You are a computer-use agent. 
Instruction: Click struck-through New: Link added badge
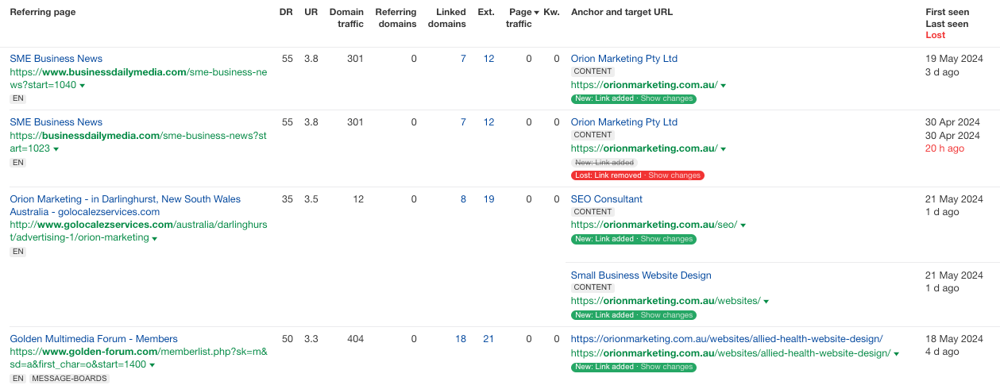(x=604, y=163)
